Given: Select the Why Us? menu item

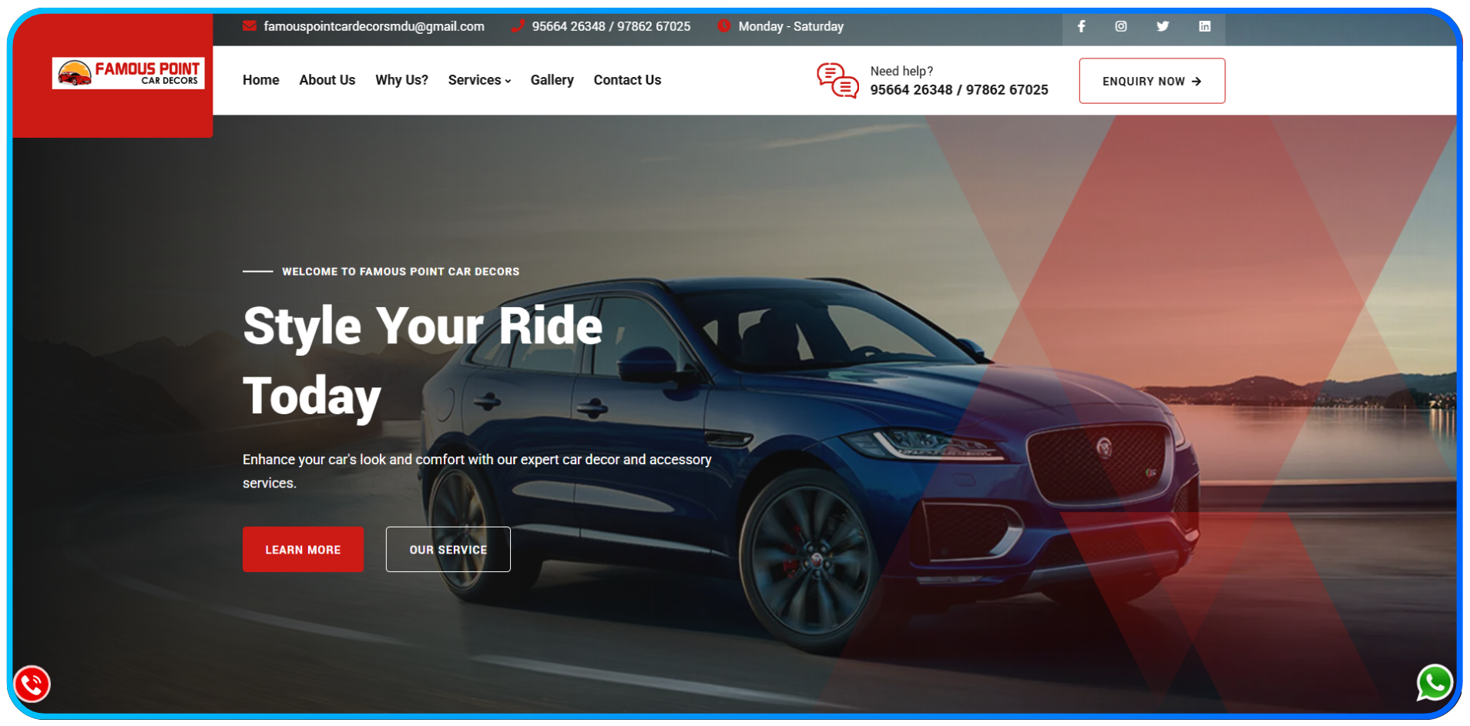Looking at the screenshot, I should click(x=401, y=80).
